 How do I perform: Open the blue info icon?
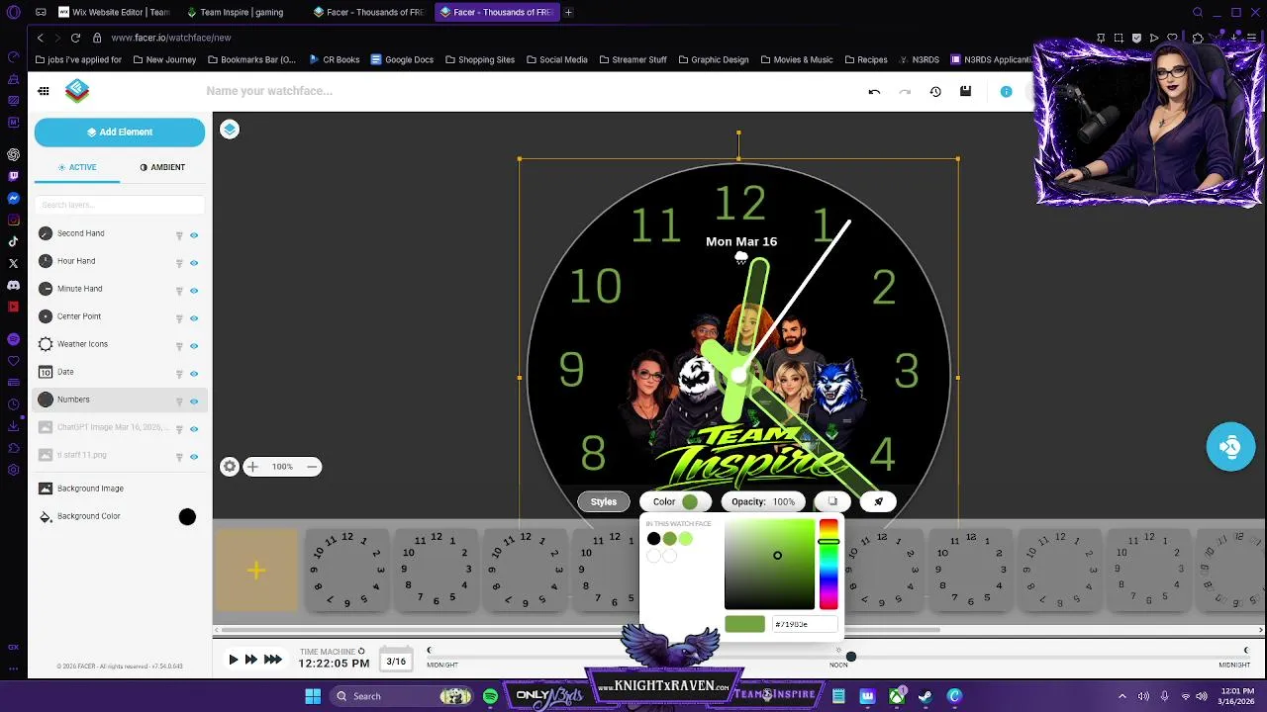click(x=1006, y=92)
